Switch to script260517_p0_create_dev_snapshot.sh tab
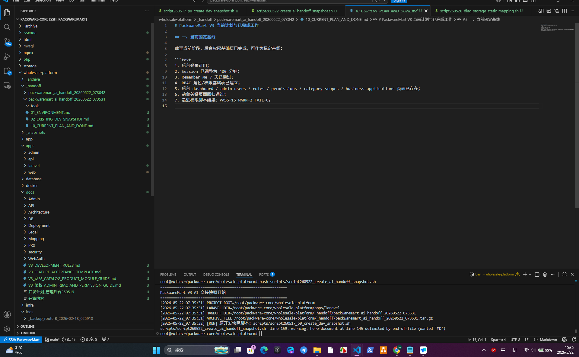Screen dimensions: 579x357 click(x=201, y=11)
